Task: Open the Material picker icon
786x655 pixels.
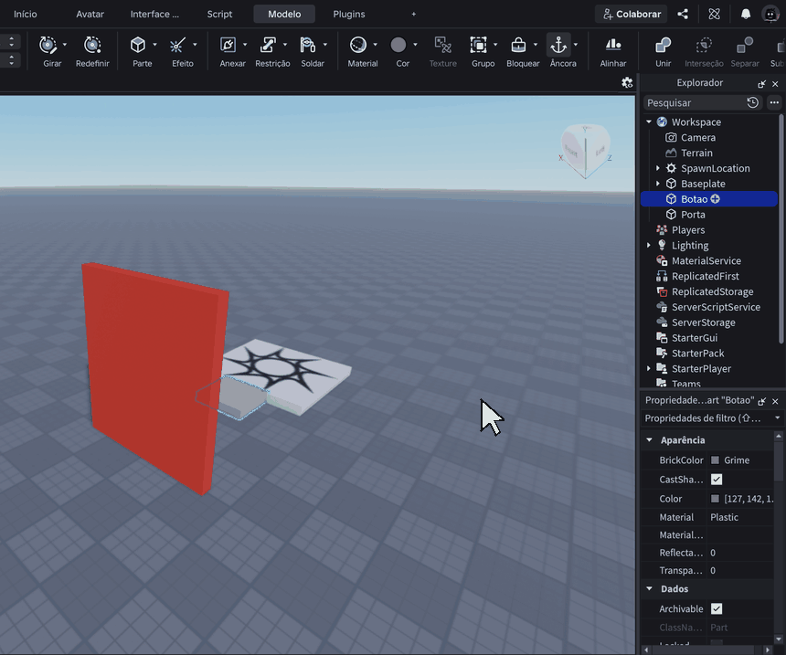Action: pyautogui.click(x=358, y=45)
